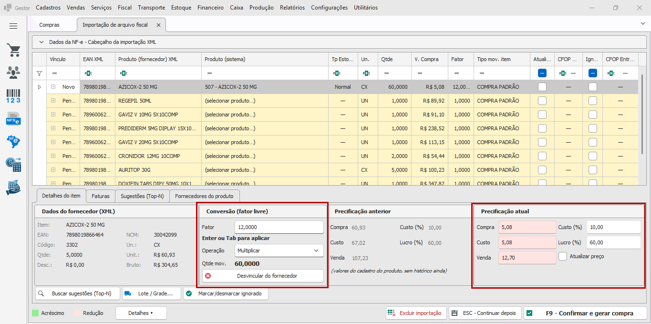Click Buscar sugestões (Top-N) button
Image resolution: width=651 pixels, height=324 pixels.
point(78,293)
